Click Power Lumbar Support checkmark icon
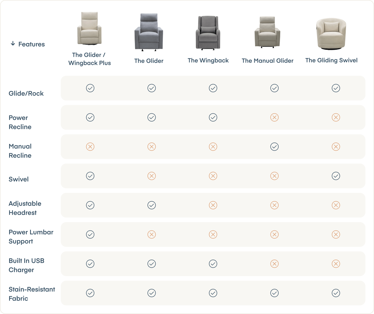Screen dimensions: 374x314 point(90,234)
